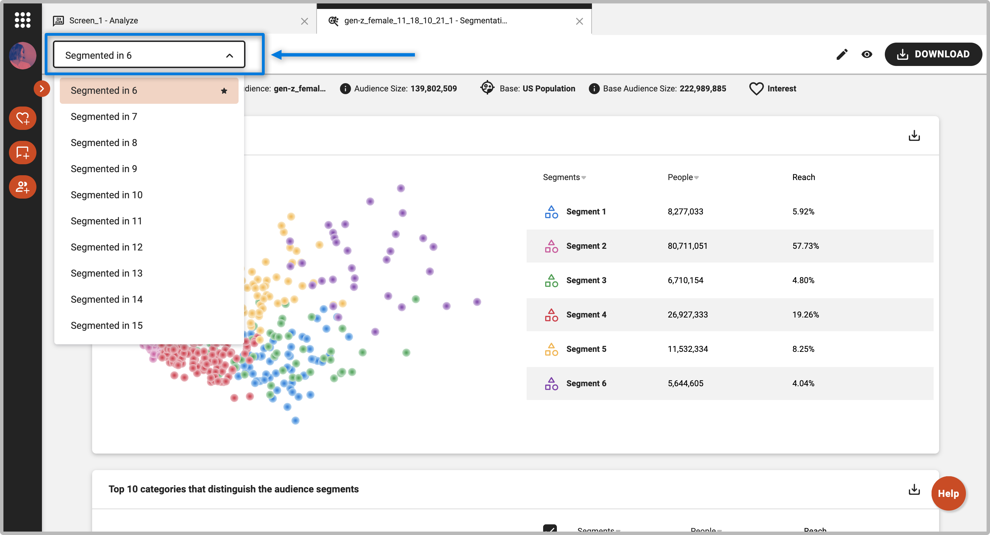Download the segments chart card

tap(914, 136)
